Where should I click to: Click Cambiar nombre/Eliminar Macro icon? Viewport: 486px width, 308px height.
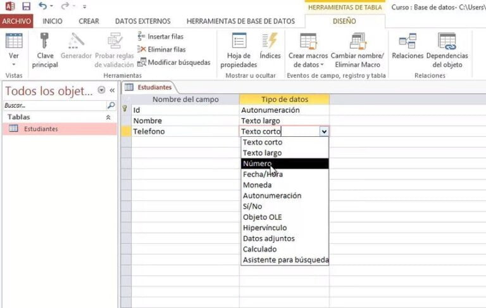point(358,41)
